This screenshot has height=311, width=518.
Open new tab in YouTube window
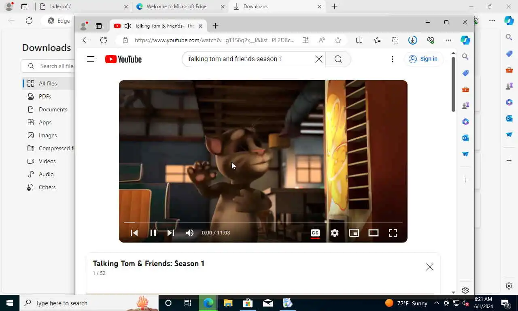tap(215, 26)
